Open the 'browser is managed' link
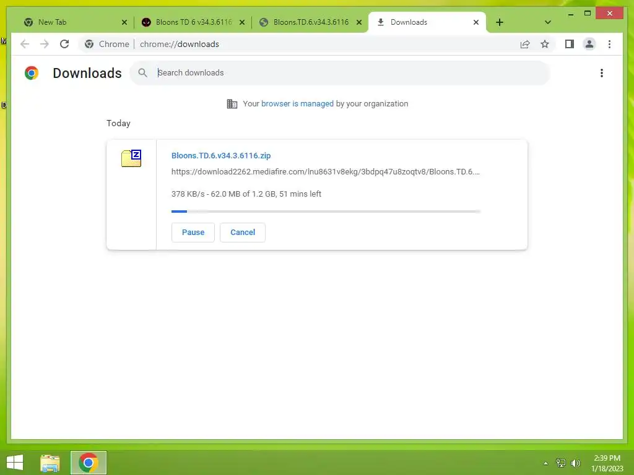The height and width of the screenshot is (475, 634). (x=297, y=104)
